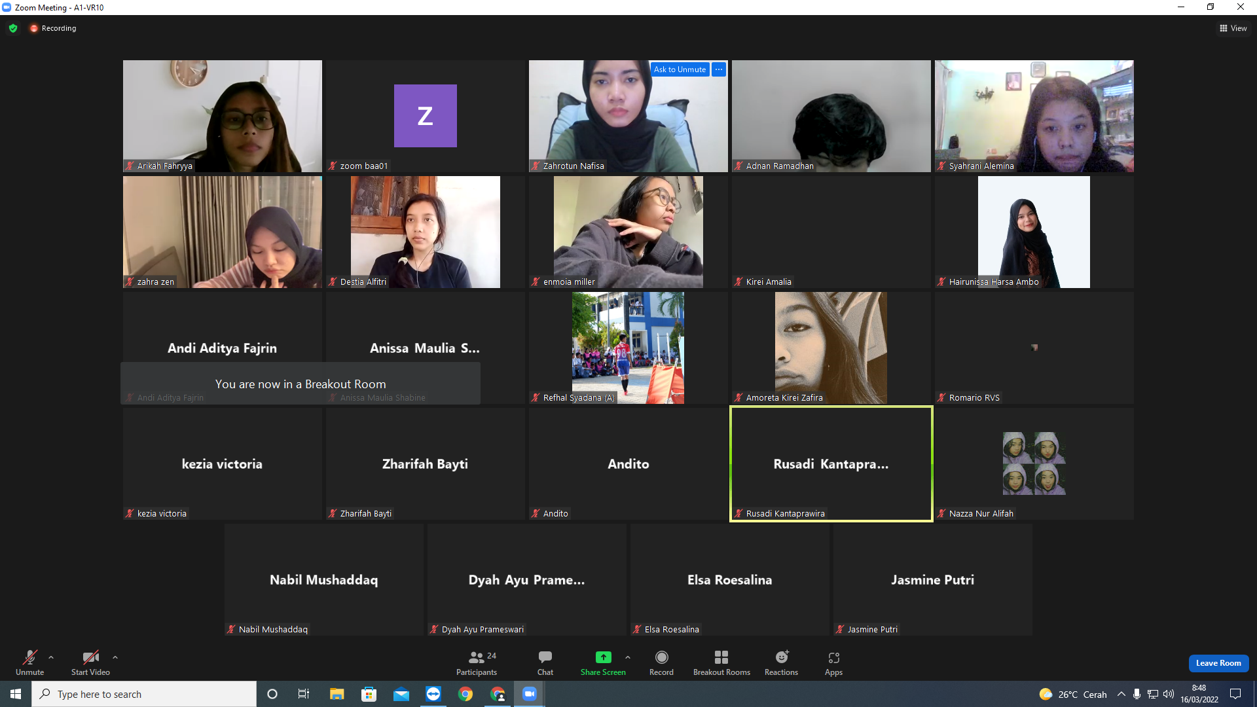Viewport: 1257px width, 707px height.
Task: Open the clock and calendar flyout
Action: click(1199, 694)
